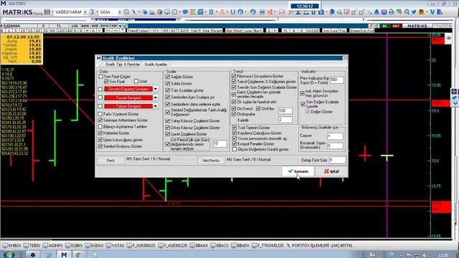Uncheck Sağda Göster in Scala group
The height and width of the screenshot is (258, 459).
pos(168,77)
